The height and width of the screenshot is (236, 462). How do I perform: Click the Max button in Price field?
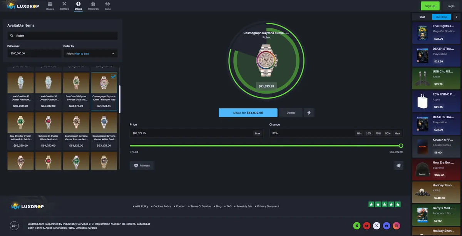coord(258,134)
